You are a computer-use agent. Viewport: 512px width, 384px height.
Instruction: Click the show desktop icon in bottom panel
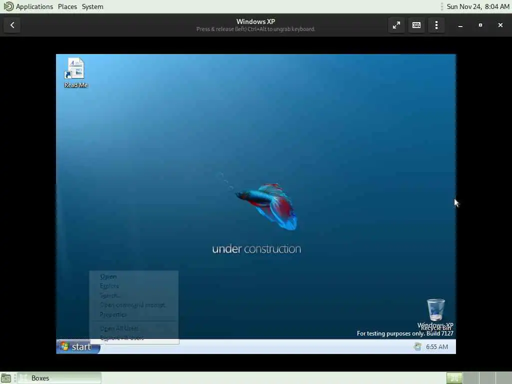coord(6,378)
